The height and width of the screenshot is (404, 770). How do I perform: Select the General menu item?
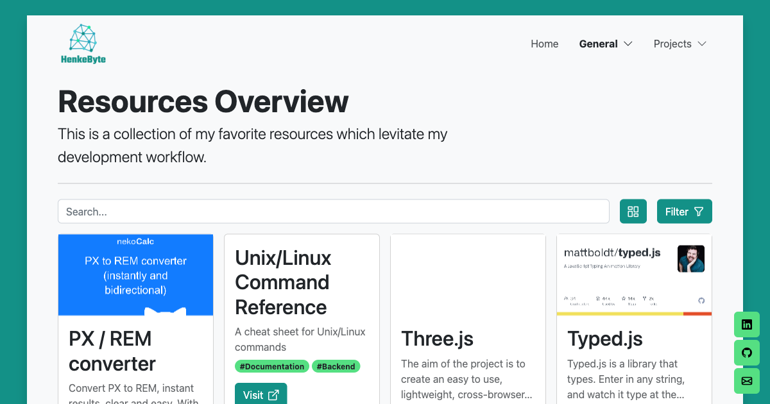598,44
